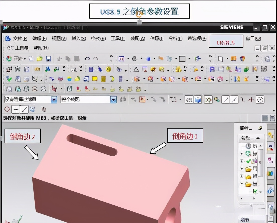Viewport: 277px width, 223px height.
Task: Toggle the green checkmark on the feature node
Action: coord(248,161)
